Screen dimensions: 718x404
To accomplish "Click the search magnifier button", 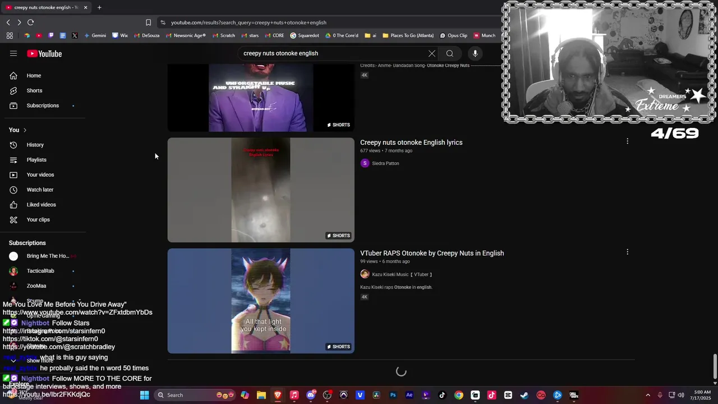I will pyautogui.click(x=450, y=53).
